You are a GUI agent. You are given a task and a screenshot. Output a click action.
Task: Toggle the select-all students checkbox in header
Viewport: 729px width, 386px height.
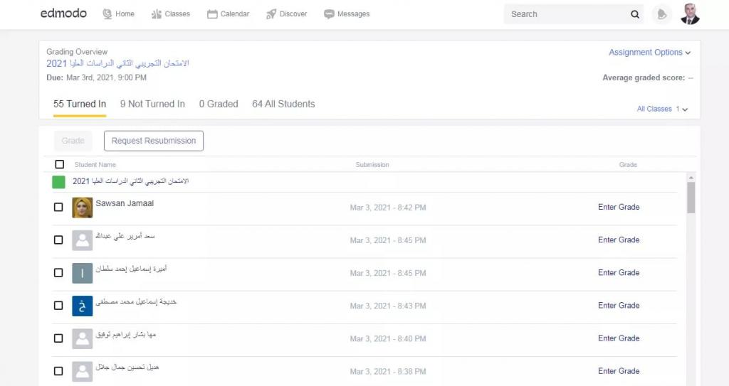pos(59,164)
